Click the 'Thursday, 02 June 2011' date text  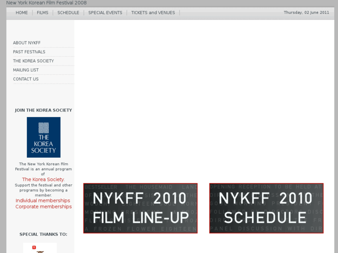[x=306, y=13]
